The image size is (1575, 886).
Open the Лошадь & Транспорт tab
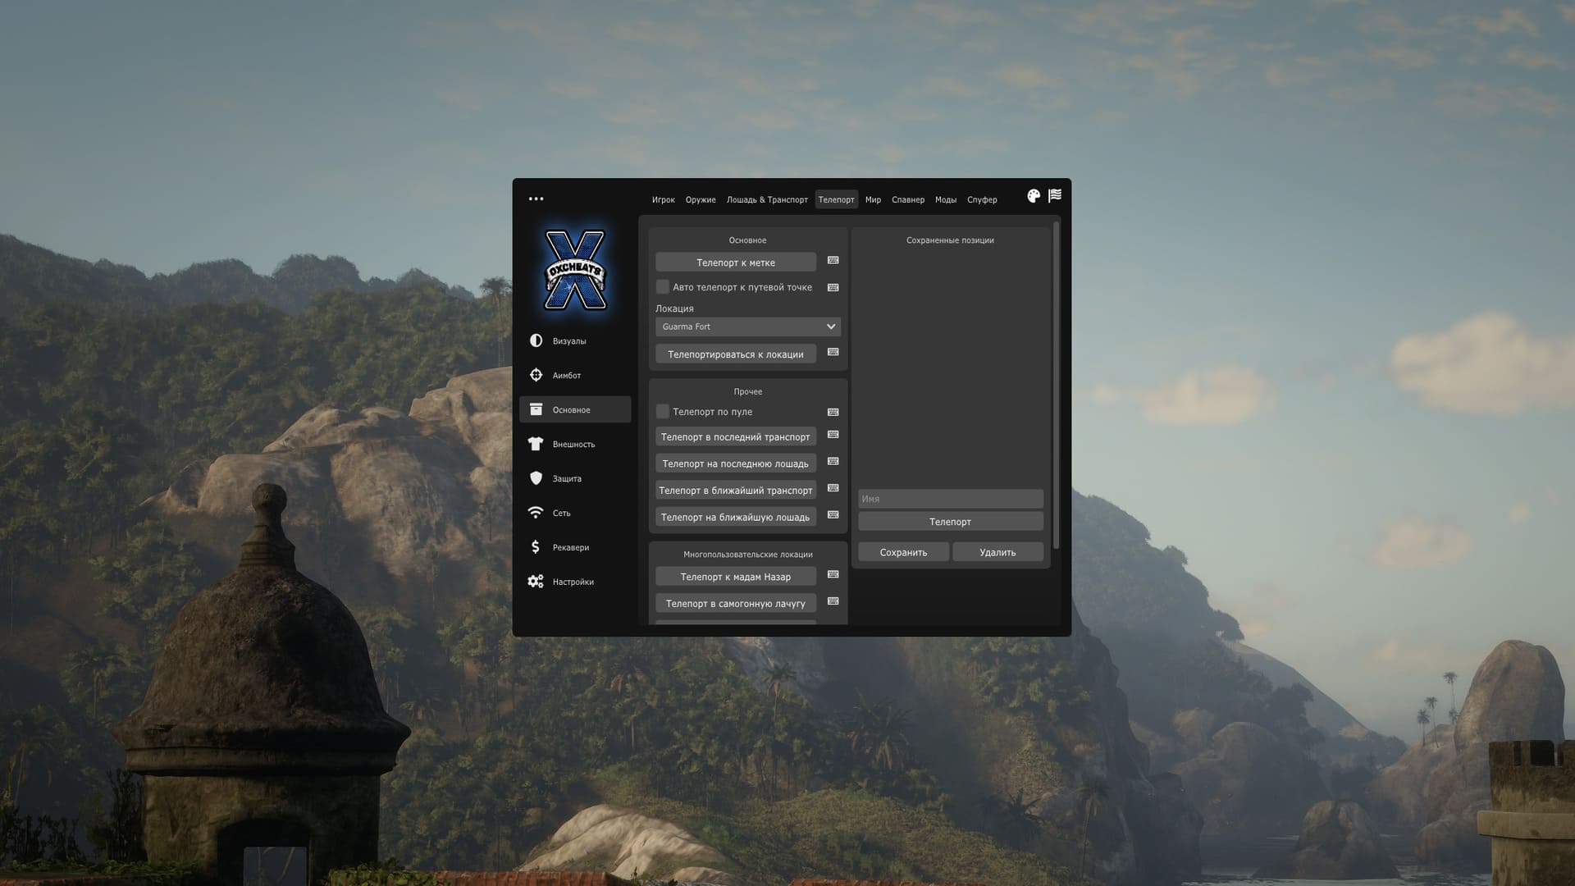[x=766, y=199]
